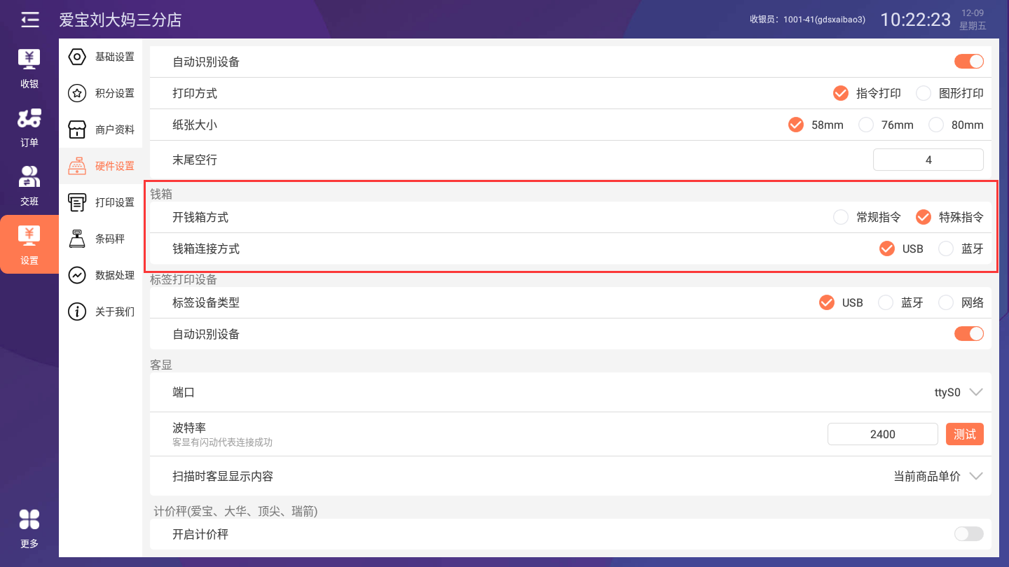The image size is (1009, 567).
Task: Edit the 波特率 2400 field
Action: coord(883,434)
